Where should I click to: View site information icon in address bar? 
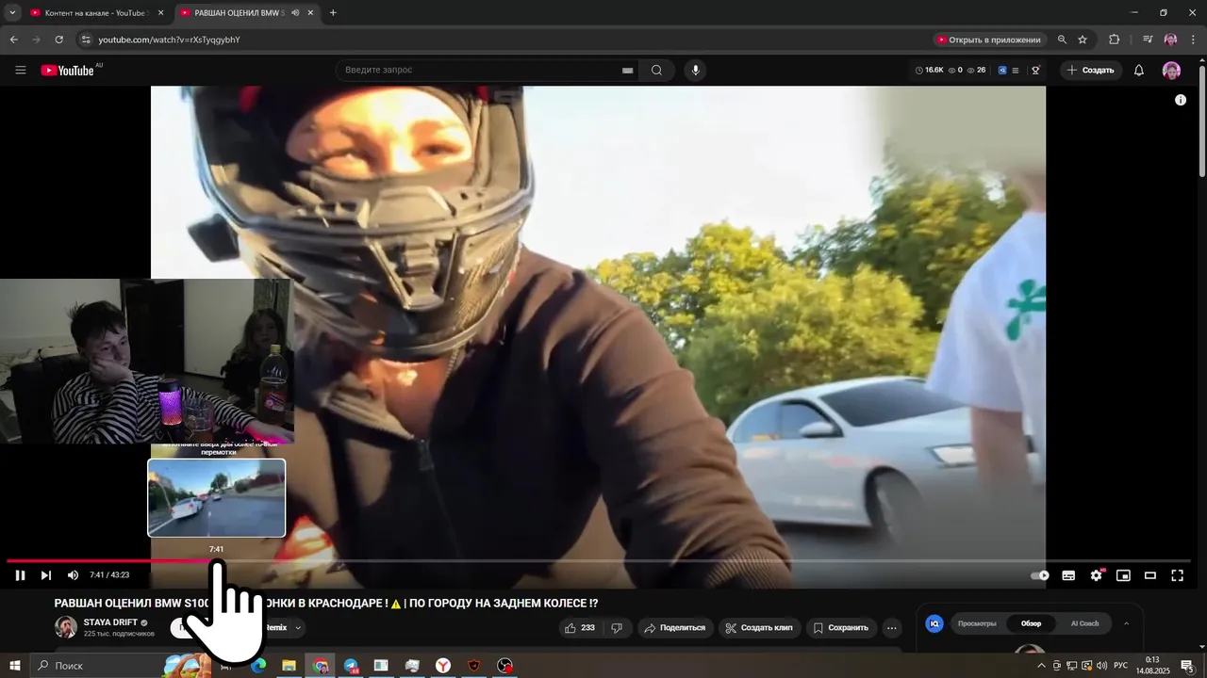click(86, 40)
